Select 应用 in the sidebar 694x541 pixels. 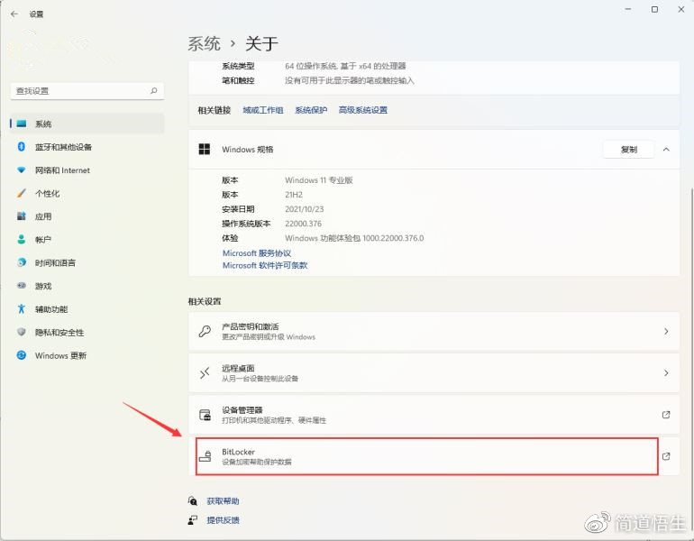pyautogui.click(x=87, y=216)
